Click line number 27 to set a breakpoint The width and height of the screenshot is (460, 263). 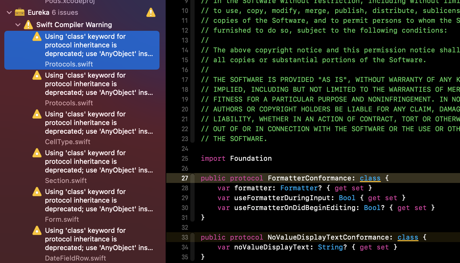[x=184, y=178]
